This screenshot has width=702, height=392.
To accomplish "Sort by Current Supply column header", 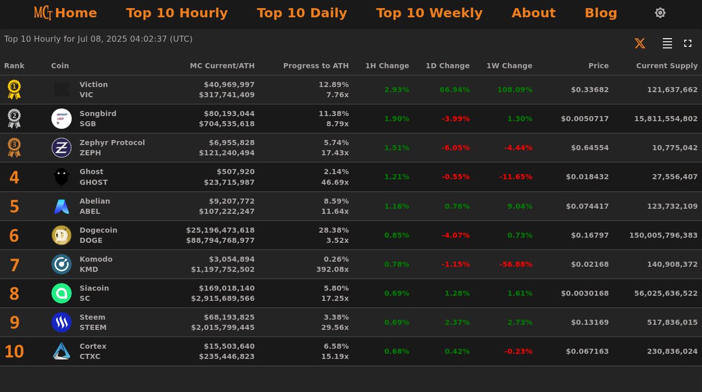I will pyautogui.click(x=667, y=66).
